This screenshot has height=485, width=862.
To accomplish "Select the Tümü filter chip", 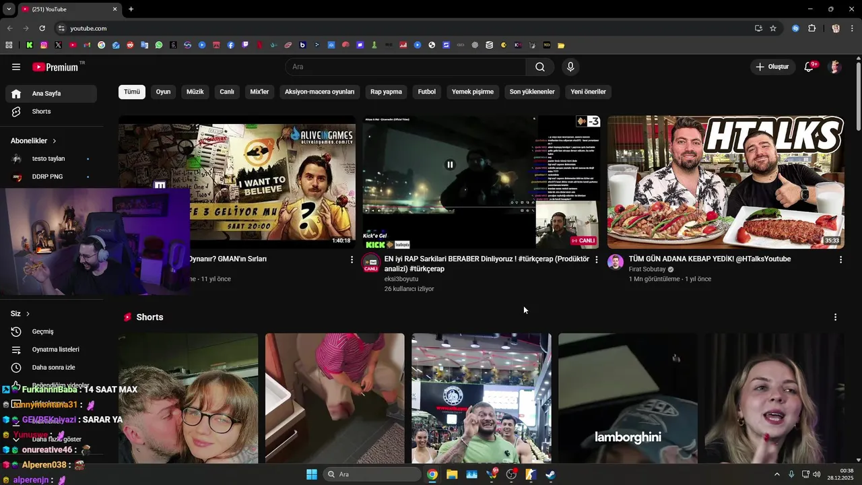I will pyautogui.click(x=132, y=92).
